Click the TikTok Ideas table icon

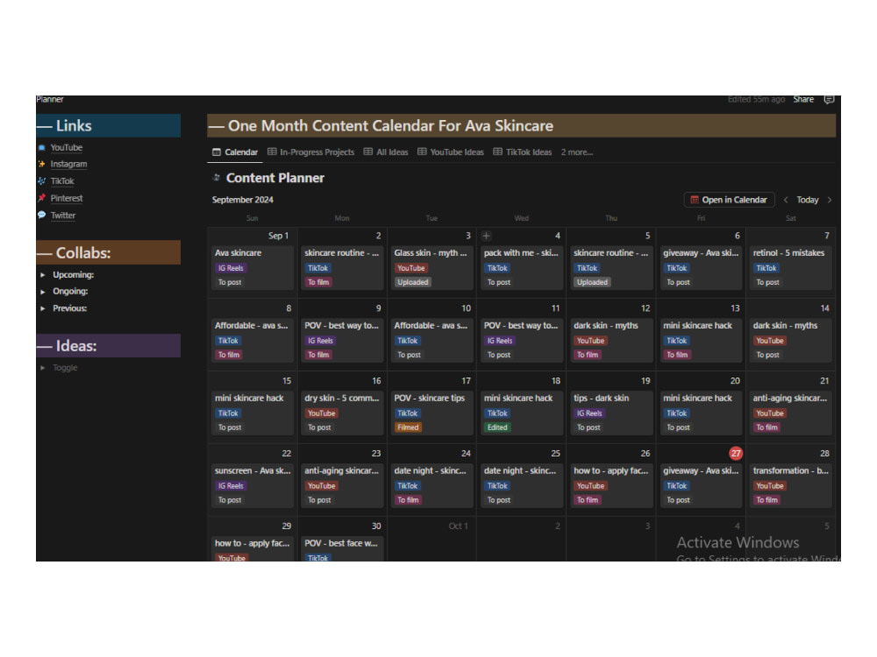(497, 152)
